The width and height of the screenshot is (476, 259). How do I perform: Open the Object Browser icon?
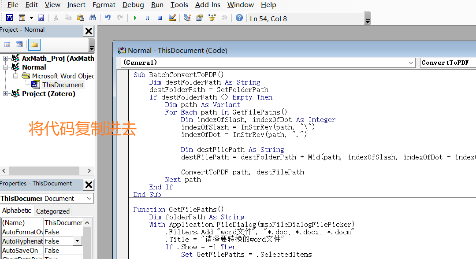(212, 18)
